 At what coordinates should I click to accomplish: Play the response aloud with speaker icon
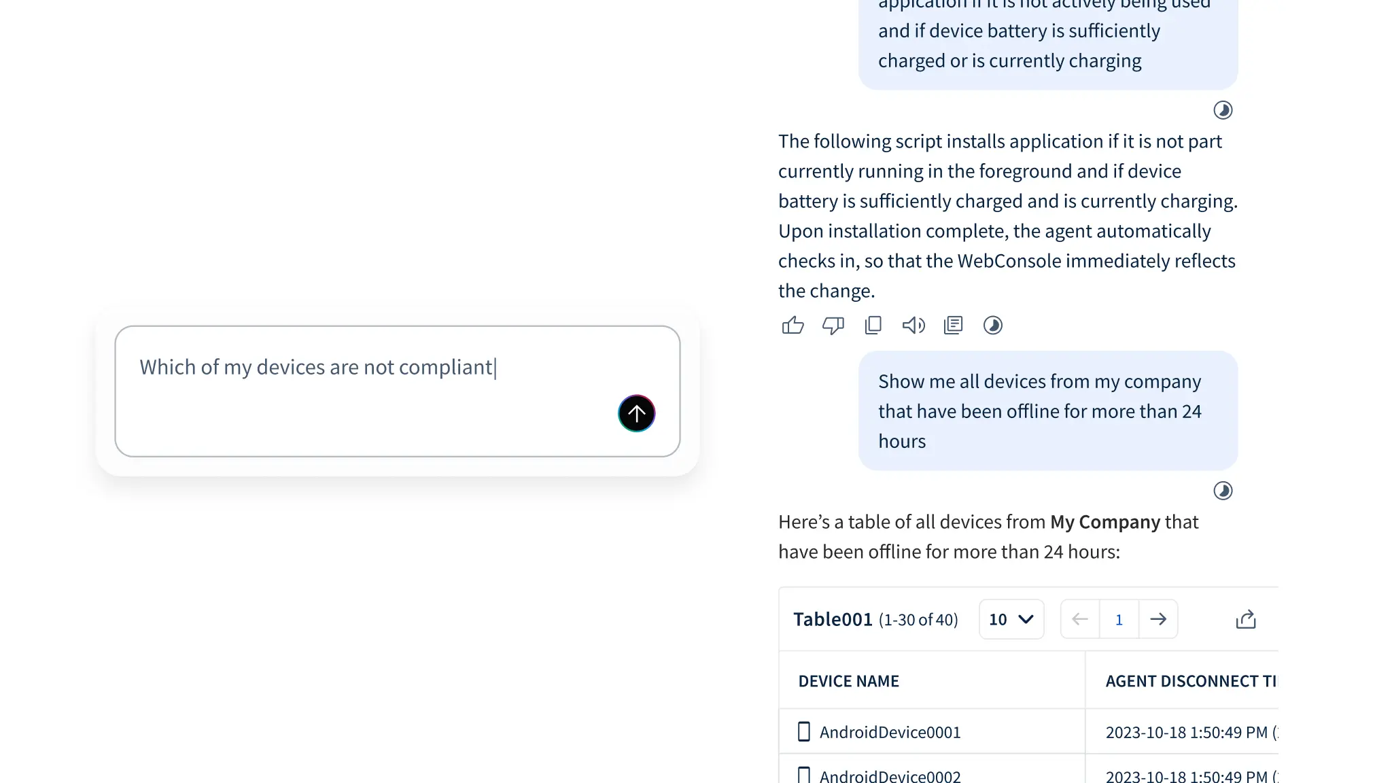click(913, 326)
